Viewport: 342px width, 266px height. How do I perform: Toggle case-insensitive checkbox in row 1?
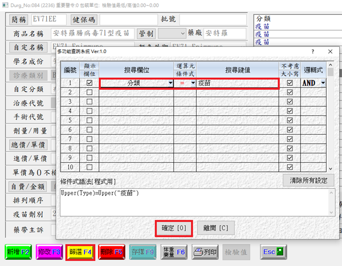(290, 83)
